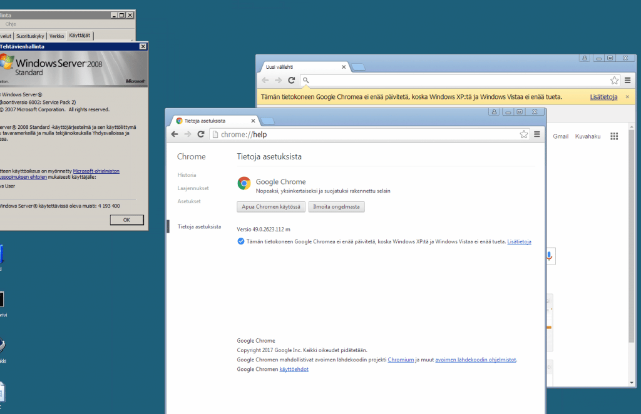This screenshot has width=641, height=414.
Task: Click the Apua Chromen käytössä button
Action: pyautogui.click(x=270, y=206)
